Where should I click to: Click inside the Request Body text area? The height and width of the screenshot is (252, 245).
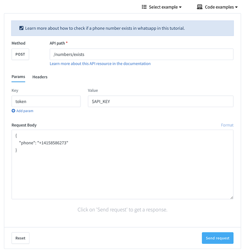tap(123, 171)
